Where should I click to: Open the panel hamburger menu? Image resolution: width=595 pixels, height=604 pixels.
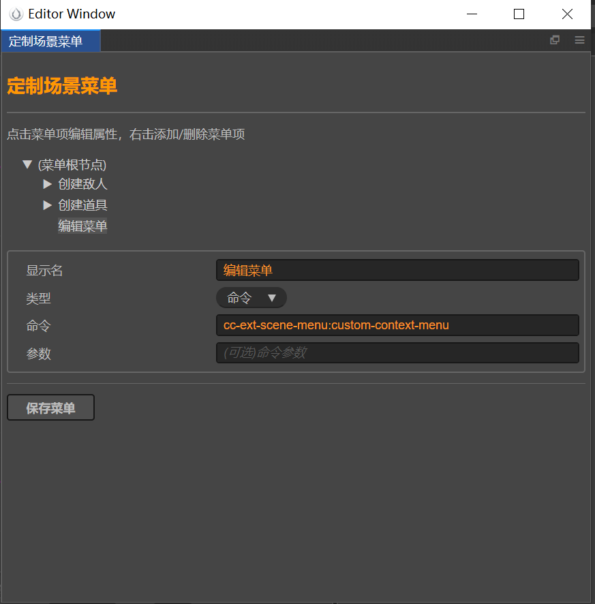coord(579,40)
